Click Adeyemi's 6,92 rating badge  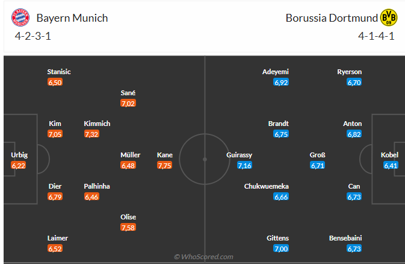click(x=280, y=82)
